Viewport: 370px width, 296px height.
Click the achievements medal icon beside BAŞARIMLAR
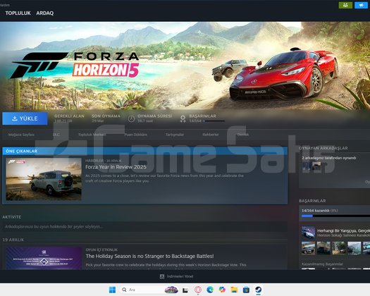[183, 118]
